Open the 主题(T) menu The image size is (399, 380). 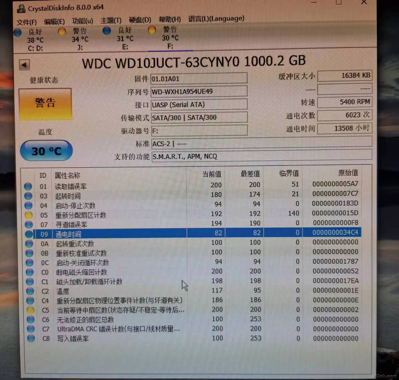(x=111, y=21)
